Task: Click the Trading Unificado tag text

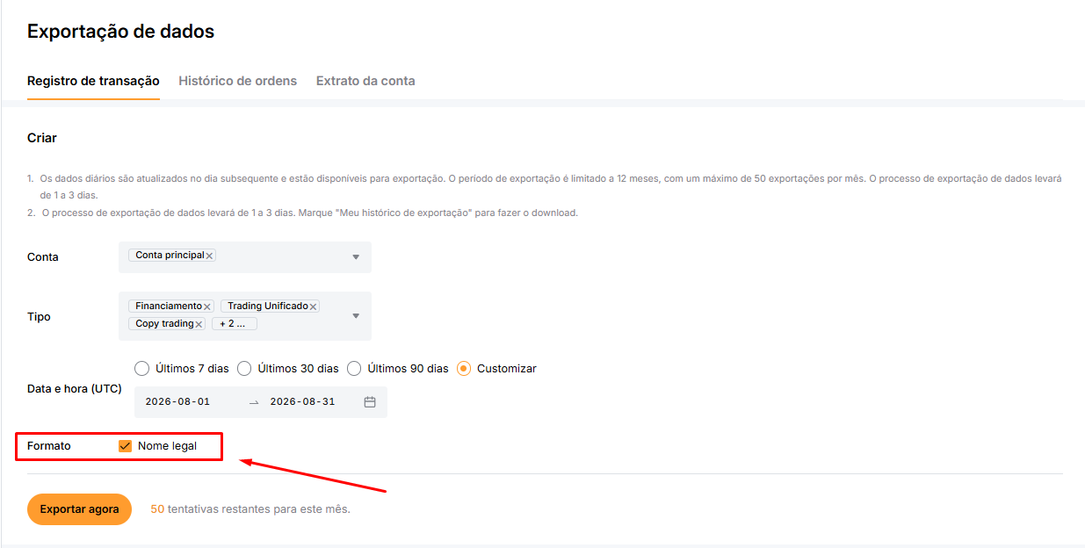Action: coord(268,306)
